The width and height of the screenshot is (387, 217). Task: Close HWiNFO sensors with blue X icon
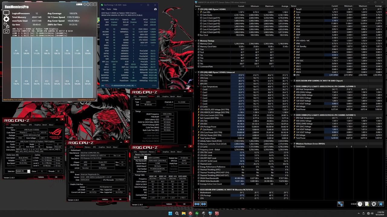[381, 204]
